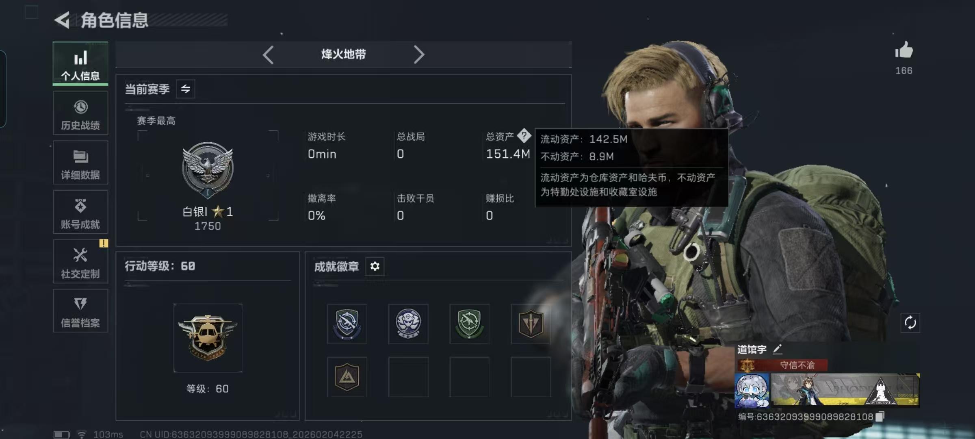Click the character rotate refresh icon
The width and height of the screenshot is (975, 439).
(x=910, y=323)
